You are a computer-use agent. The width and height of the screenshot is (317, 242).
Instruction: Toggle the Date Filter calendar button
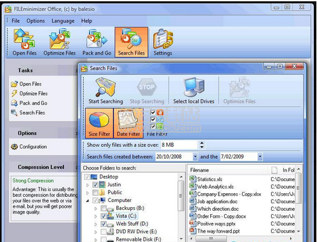coord(128,123)
